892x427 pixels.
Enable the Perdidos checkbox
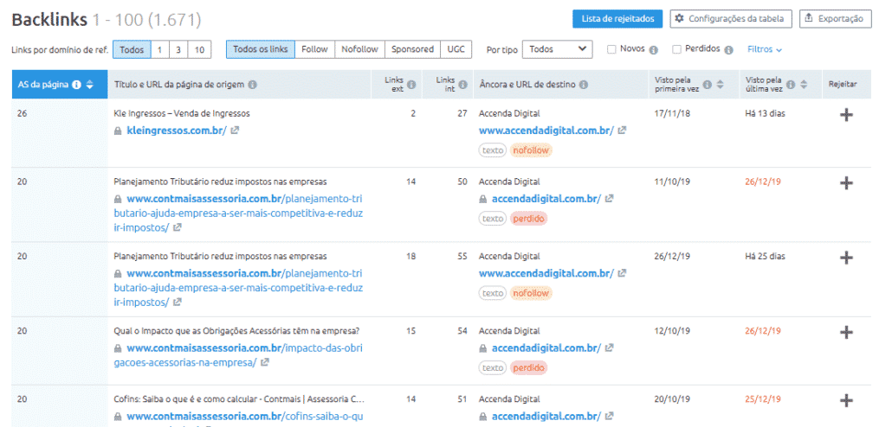[677, 49]
